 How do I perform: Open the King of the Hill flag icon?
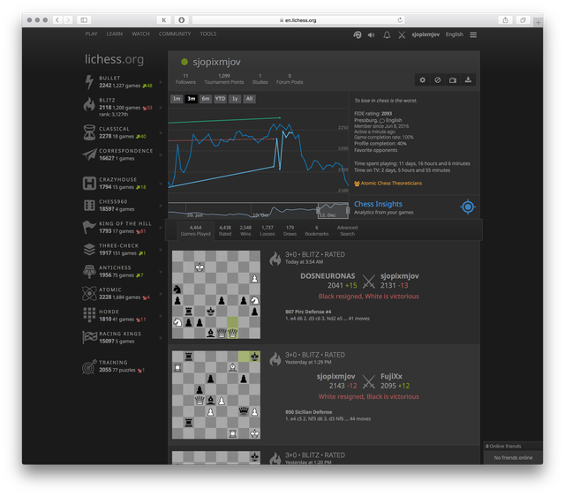88,228
